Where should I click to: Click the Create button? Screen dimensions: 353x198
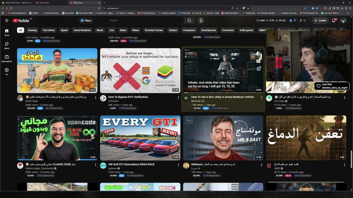(320, 20)
